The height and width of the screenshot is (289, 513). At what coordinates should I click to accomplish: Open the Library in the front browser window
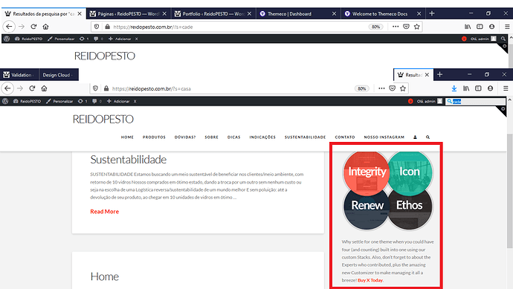466,88
